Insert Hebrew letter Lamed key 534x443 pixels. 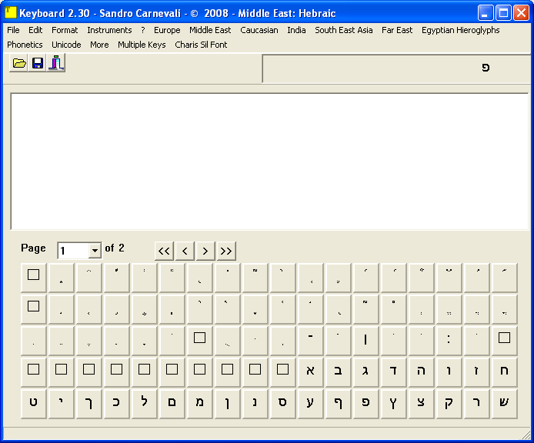(x=145, y=404)
